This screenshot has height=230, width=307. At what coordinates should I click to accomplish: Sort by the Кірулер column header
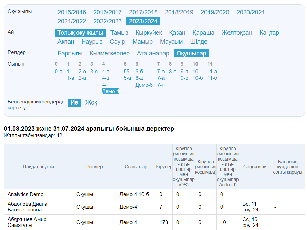point(164,167)
